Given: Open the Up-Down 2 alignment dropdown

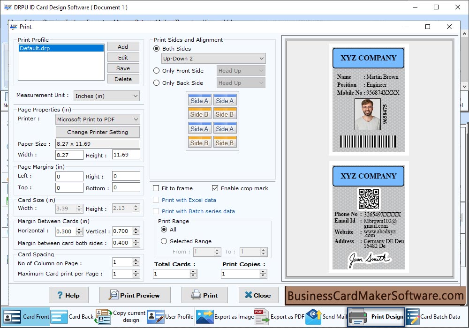Looking at the screenshot, I should (x=213, y=59).
